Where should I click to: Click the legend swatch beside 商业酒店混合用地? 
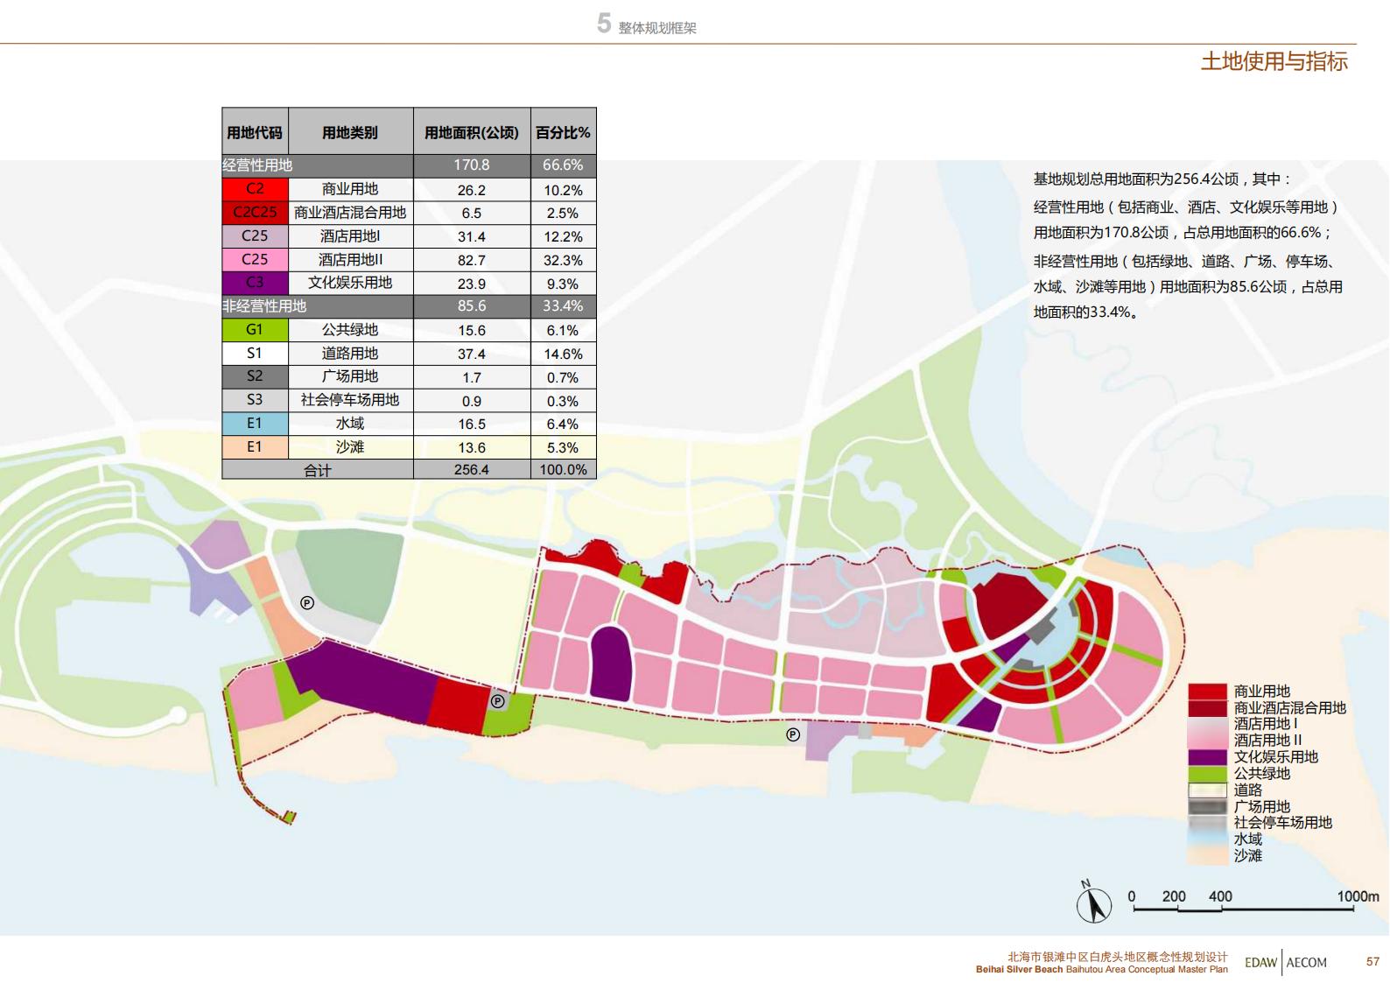point(1208,708)
